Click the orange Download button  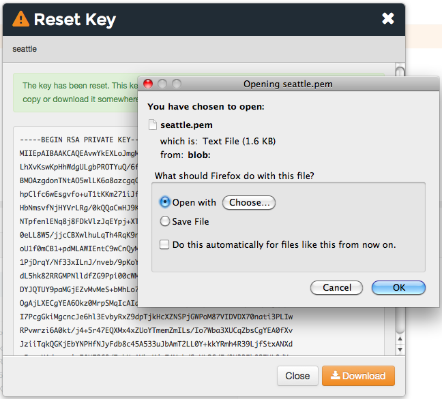coord(358,376)
